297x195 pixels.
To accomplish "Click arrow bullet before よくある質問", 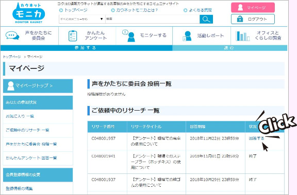I will (186, 10).
